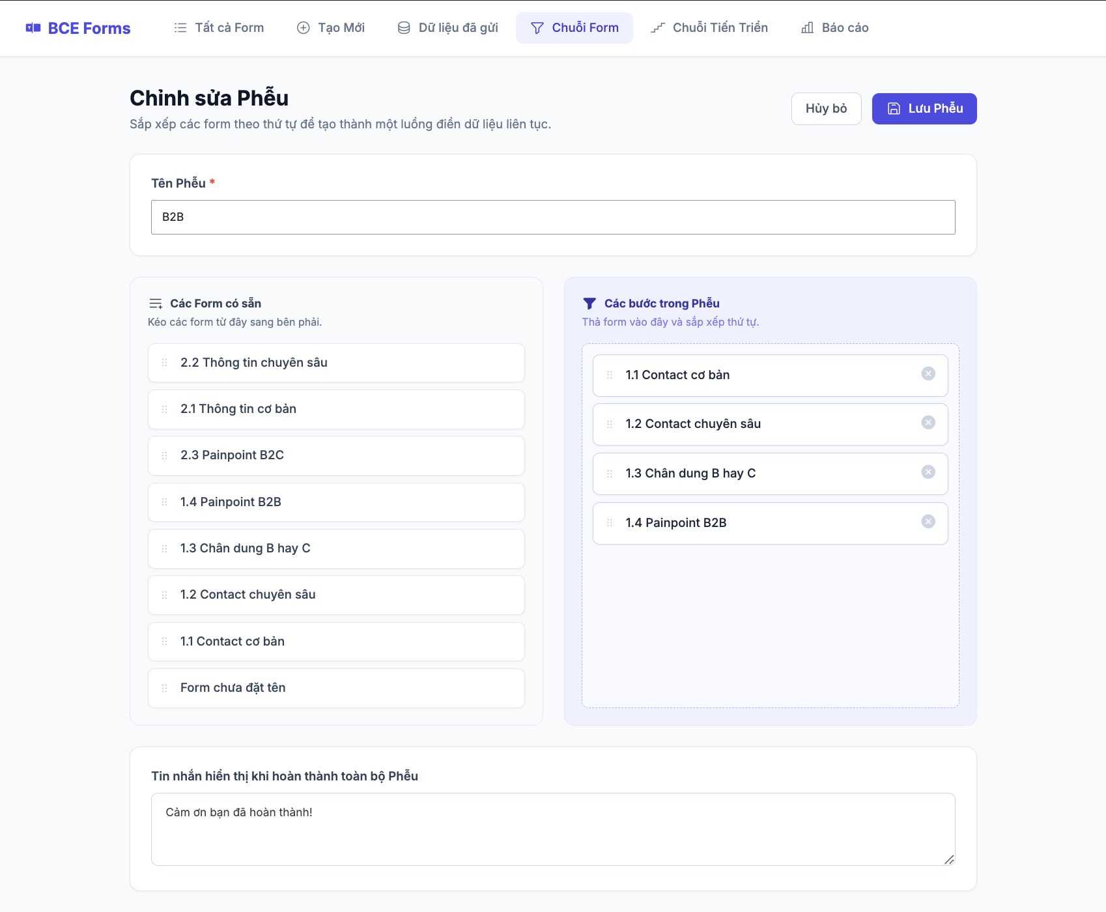
Task: Open the Tất cả Form tab
Action: (220, 28)
